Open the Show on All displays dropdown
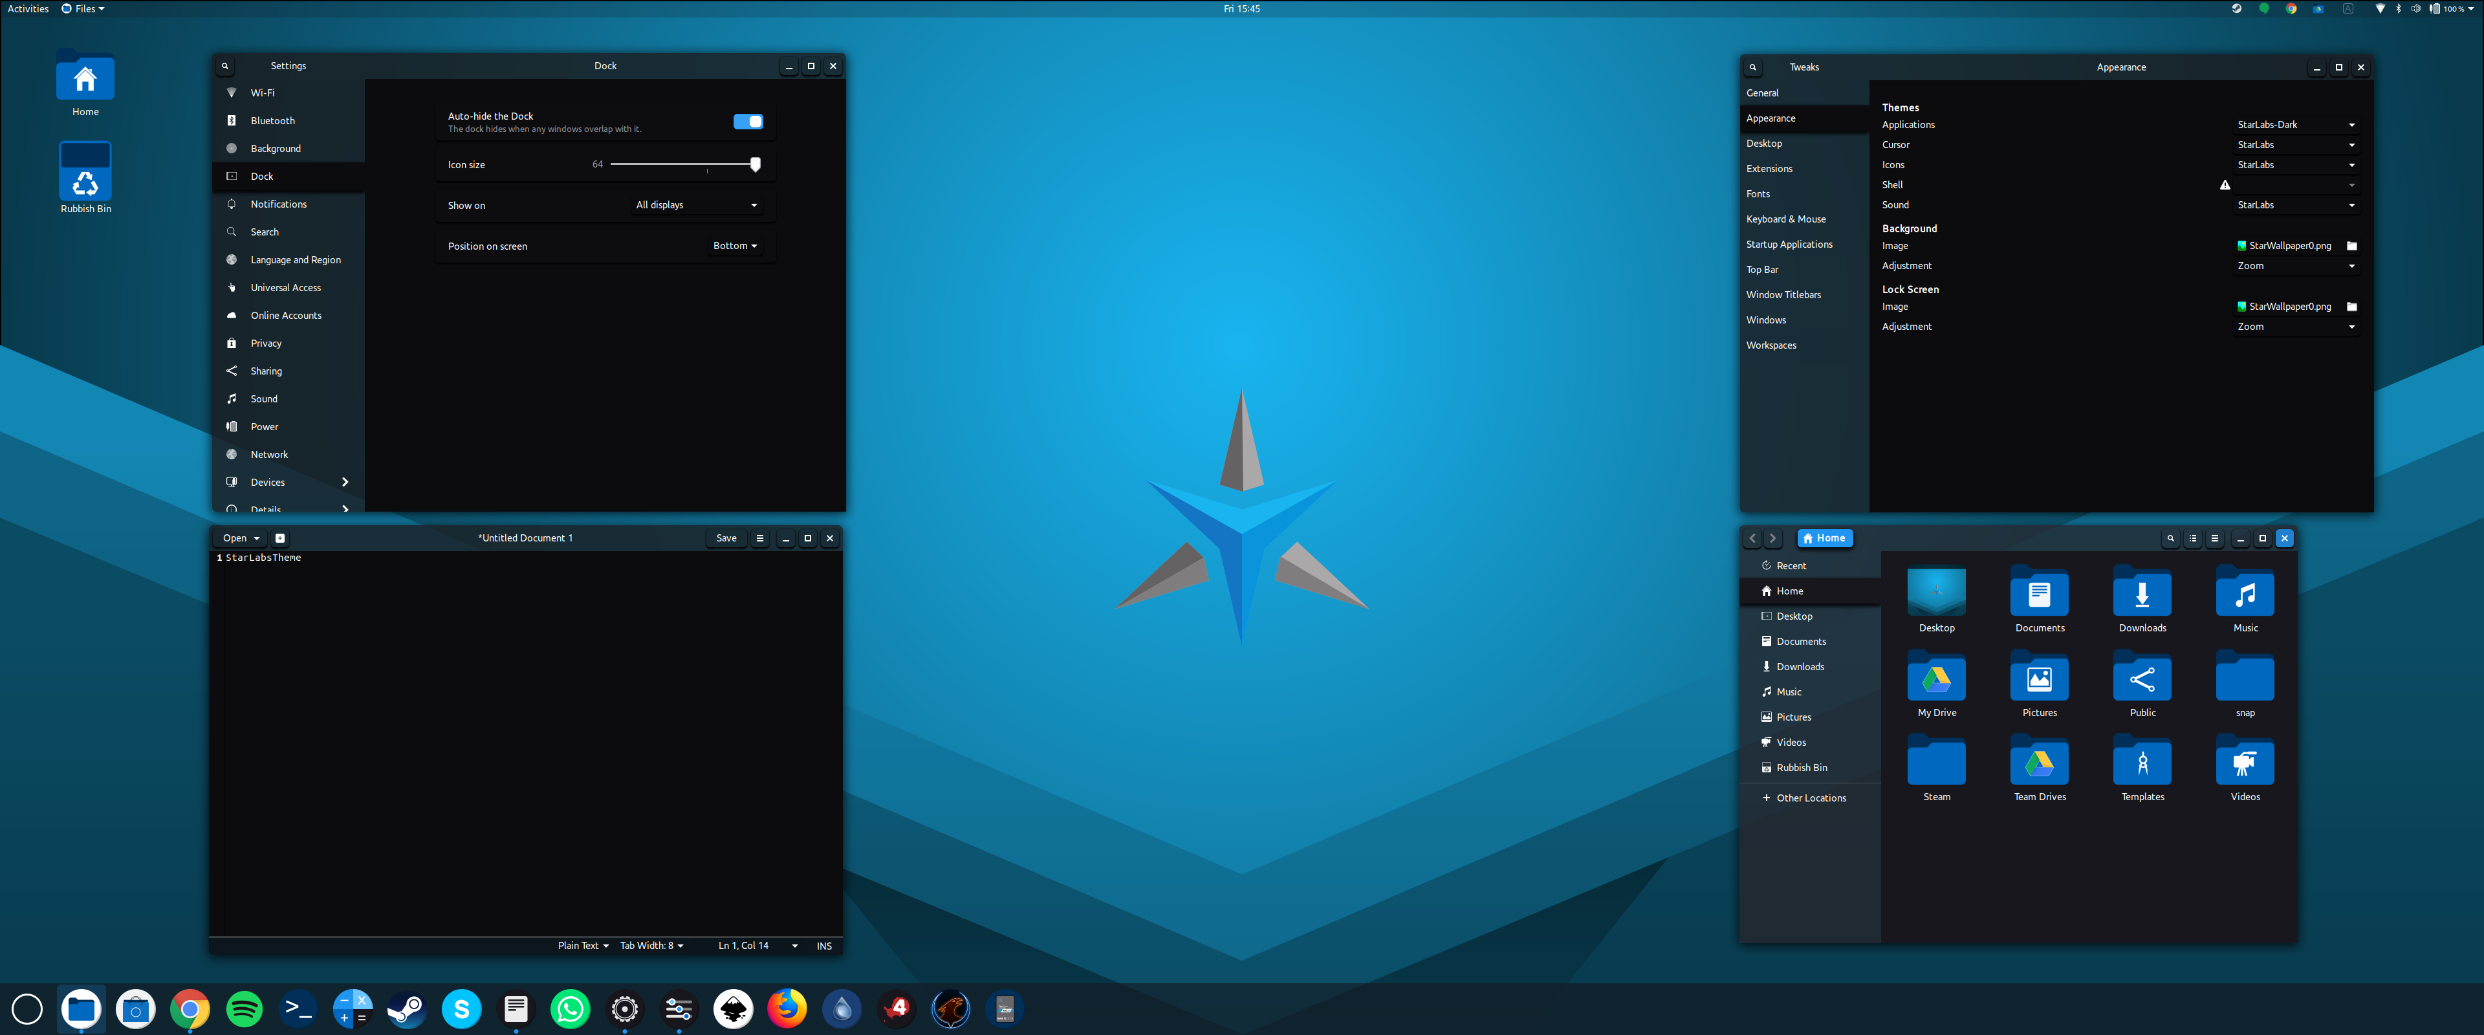This screenshot has width=2484, height=1035. coord(696,206)
